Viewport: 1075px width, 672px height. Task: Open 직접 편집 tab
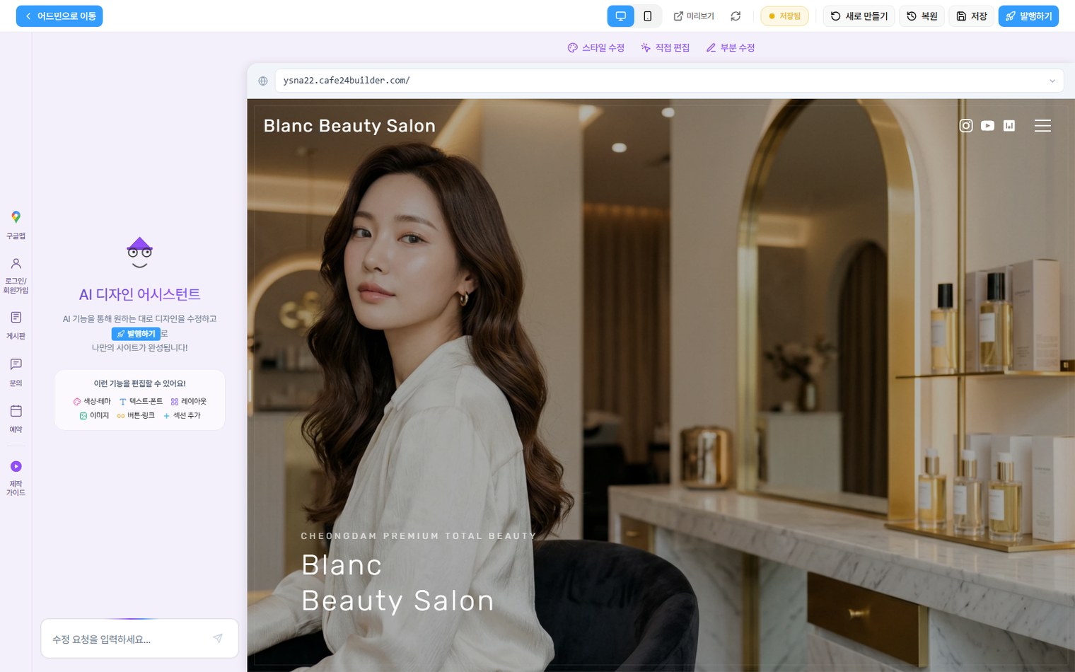tap(665, 48)
